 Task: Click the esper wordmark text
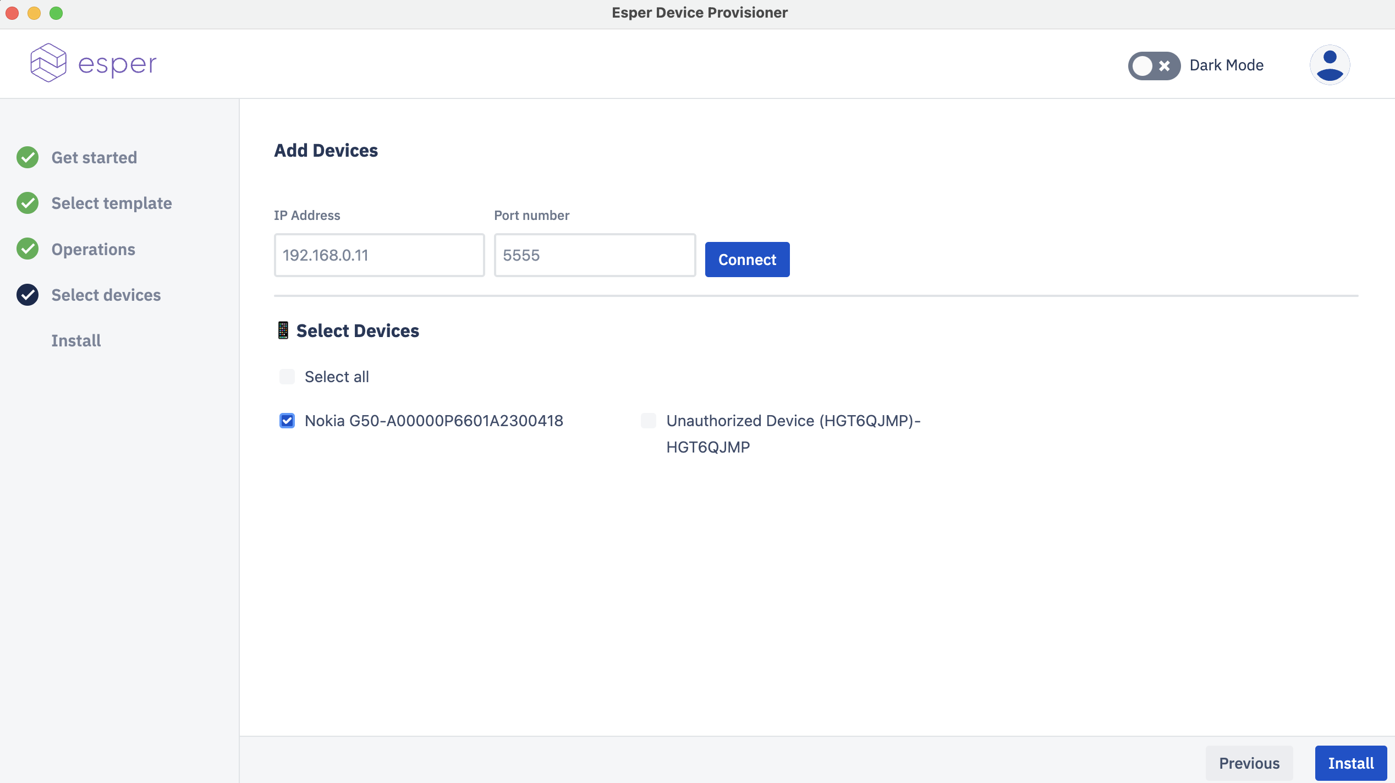[117, 65]
